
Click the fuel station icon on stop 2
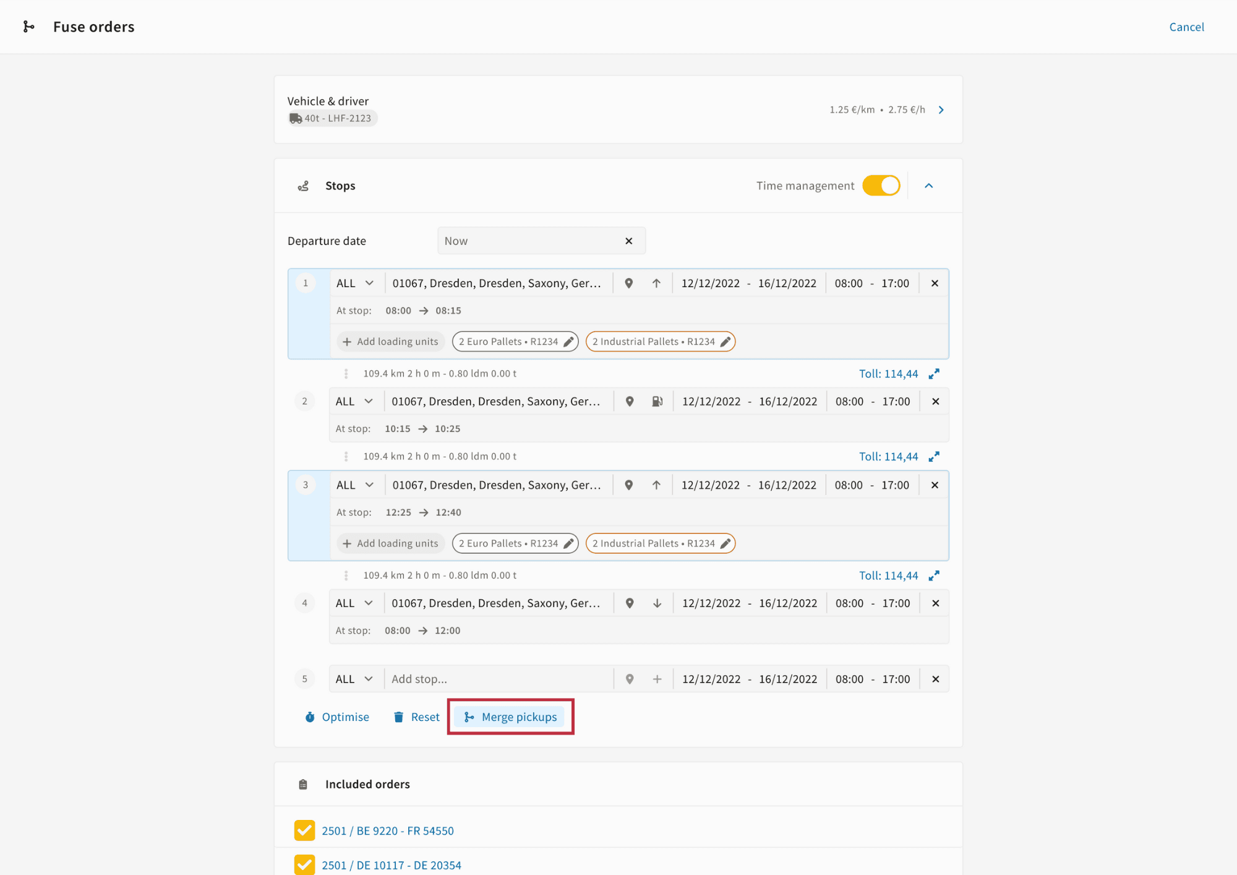657,402
